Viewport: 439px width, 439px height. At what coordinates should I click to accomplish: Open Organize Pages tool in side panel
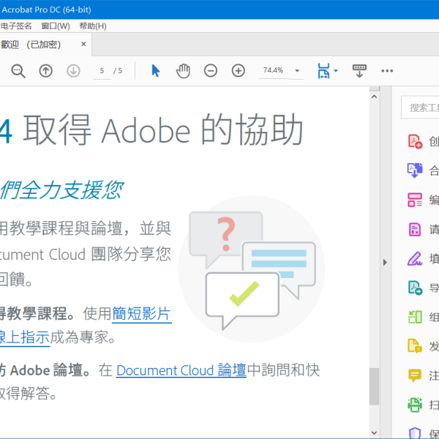coord(415,317)
